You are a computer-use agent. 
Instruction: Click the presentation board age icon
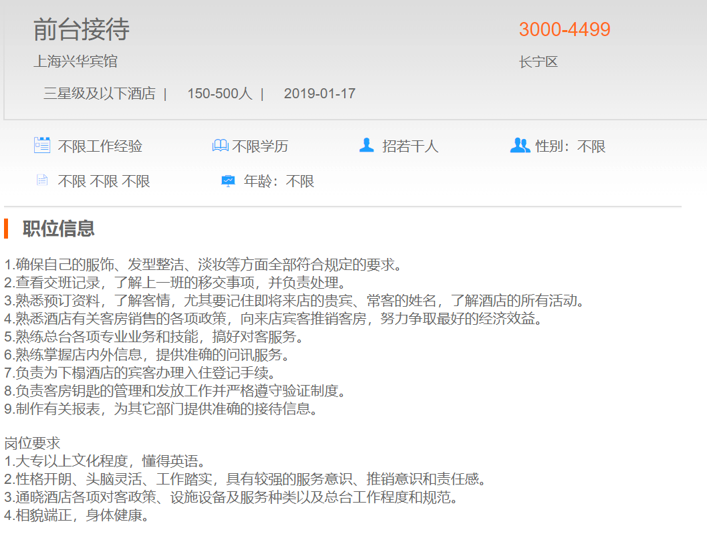pyautogui.click(x=228, y=180)
